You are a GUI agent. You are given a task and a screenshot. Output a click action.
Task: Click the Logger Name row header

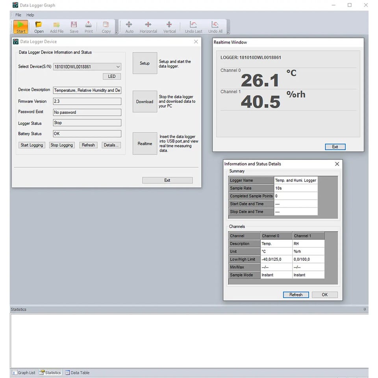(251, 180)
